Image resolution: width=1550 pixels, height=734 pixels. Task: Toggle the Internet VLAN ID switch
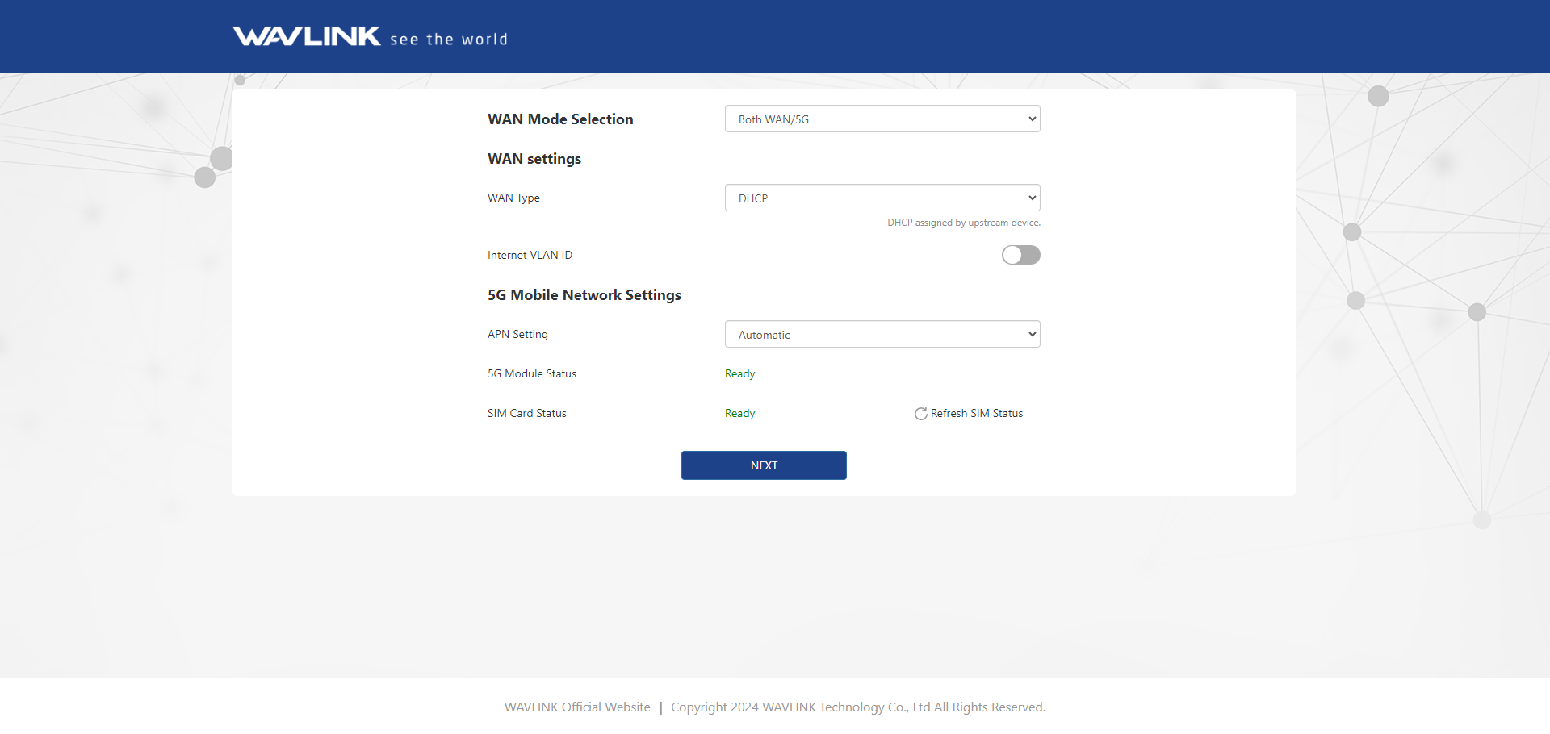[x=1020, y=255]
